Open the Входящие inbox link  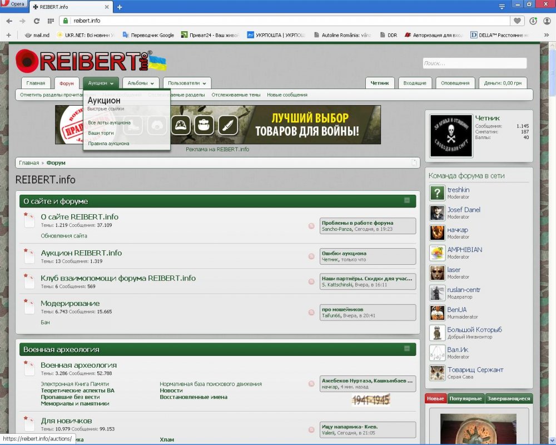(414, 83)
